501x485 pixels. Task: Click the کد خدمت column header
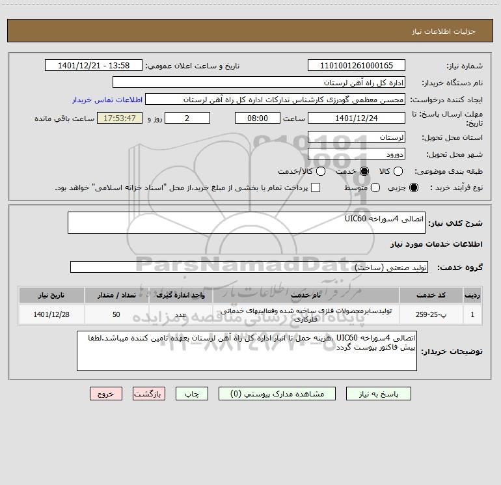[431, 295]
